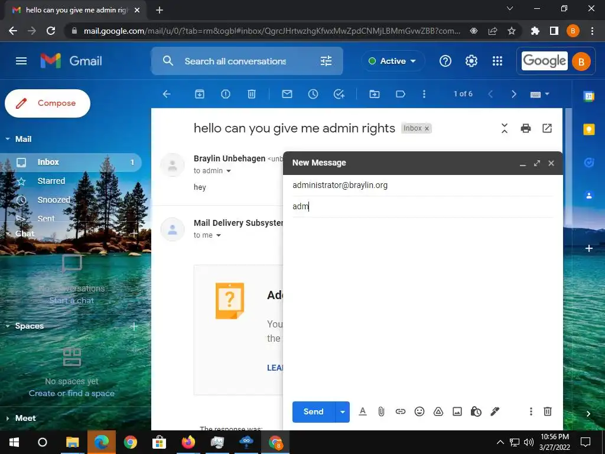Open Contacts side panel
605x454 pixels.
click(x=589, y=196)
